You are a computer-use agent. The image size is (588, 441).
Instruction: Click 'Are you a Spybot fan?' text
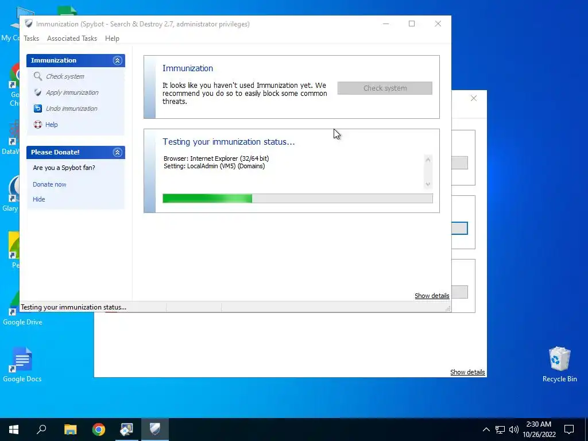(x=64, y=168)
